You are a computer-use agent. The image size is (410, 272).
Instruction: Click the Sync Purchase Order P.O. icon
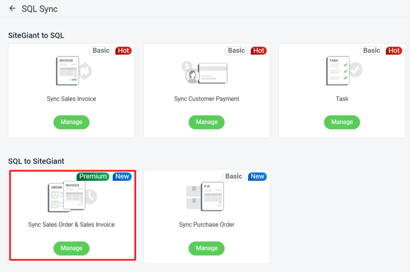click(205, 196)
